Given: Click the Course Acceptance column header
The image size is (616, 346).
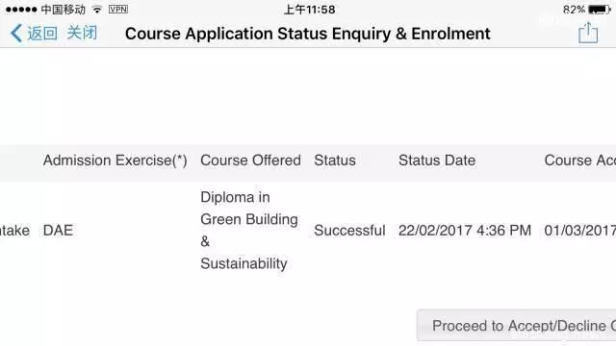Looking at the screenshot, I should [579, 161].
